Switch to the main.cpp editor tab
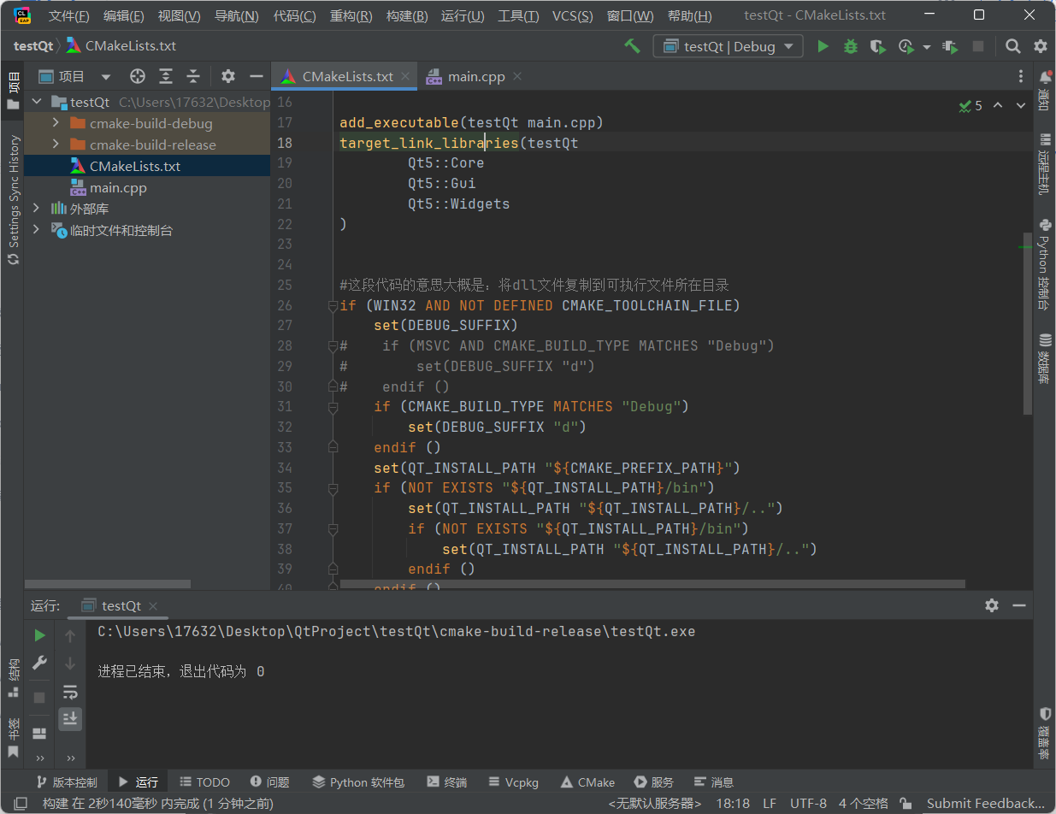Screen dimensions: 1056x814 coord(475,76)
